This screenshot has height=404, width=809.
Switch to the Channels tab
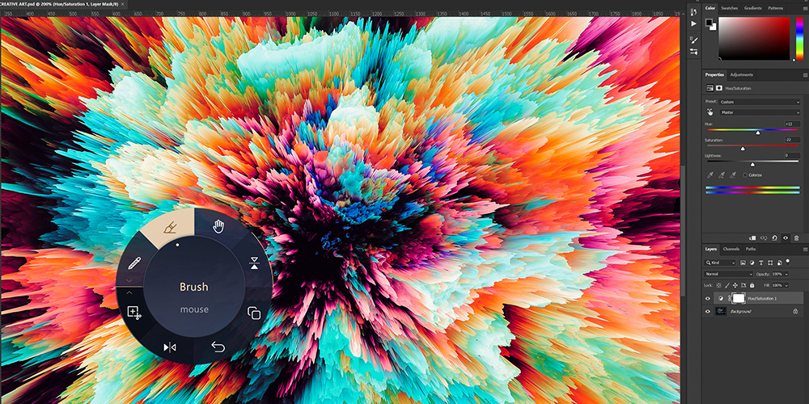tap(731, 249)
